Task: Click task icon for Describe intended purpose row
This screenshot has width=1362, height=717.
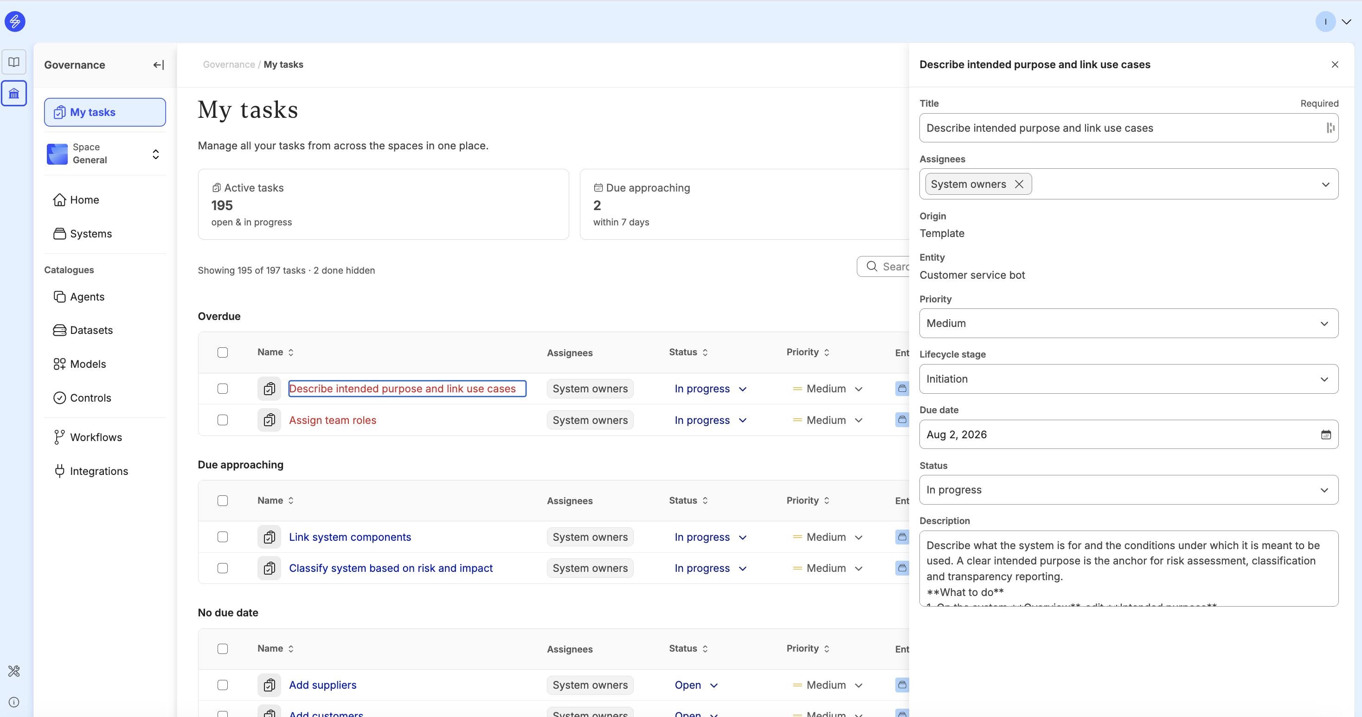Action: (269, 389)
